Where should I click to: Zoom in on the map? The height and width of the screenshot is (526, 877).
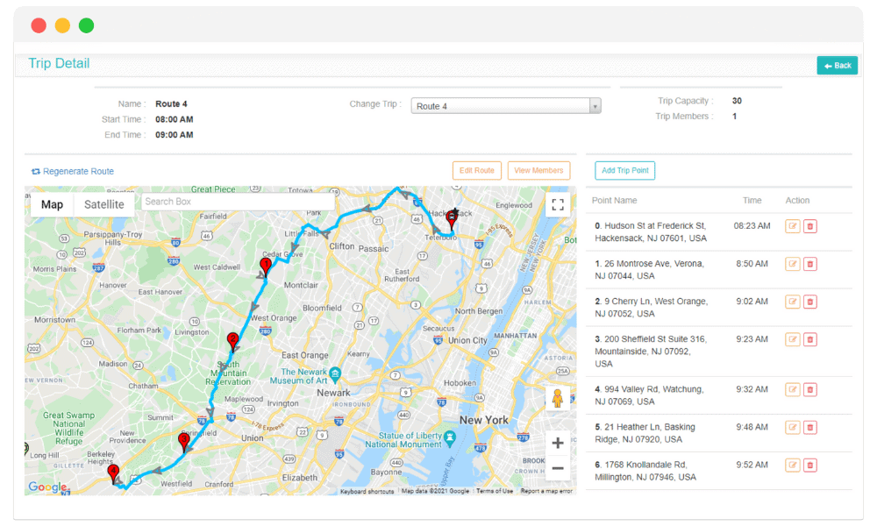tap(558, 444)
